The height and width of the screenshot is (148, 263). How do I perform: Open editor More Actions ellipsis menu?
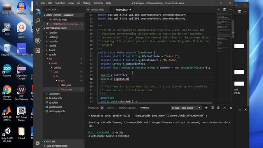(x=231, y=9)
